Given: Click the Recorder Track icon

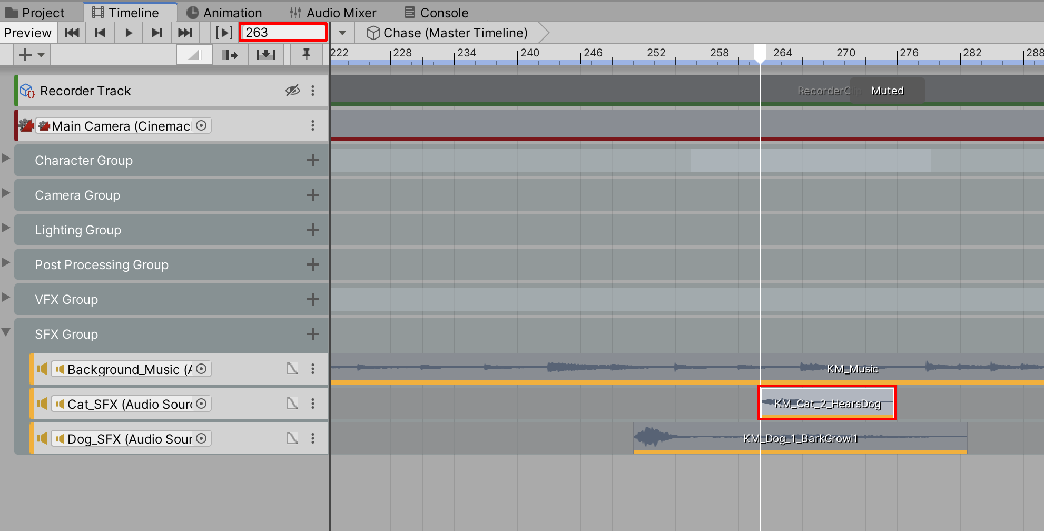Looking at the screenshot, I should pyautogui.click(x=27, y=91).
